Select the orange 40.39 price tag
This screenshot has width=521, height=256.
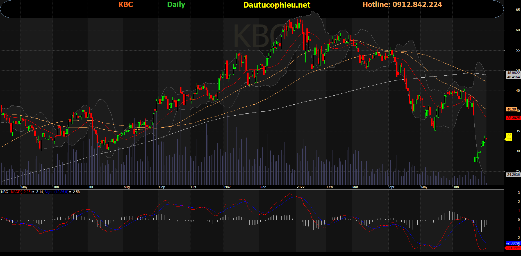pyautogui.click(x=511, y=109)
